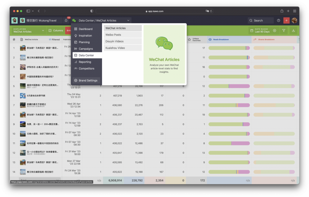Choose Weibo Posts in submenu
Image resolution: width=309 pixels, height=197 pixels.
(123, 35)
